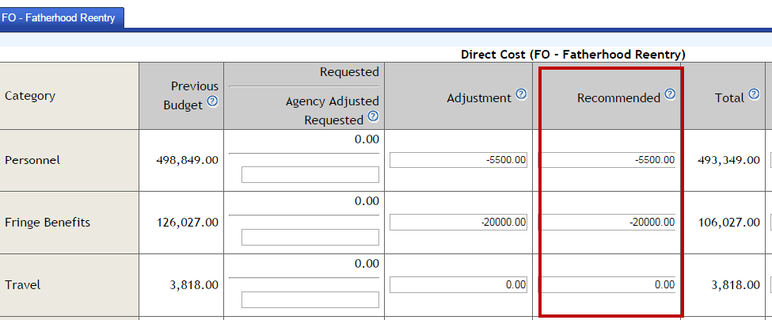The image size is (772, 320).
Task: Click the Personnel category label
Action: 32,160
